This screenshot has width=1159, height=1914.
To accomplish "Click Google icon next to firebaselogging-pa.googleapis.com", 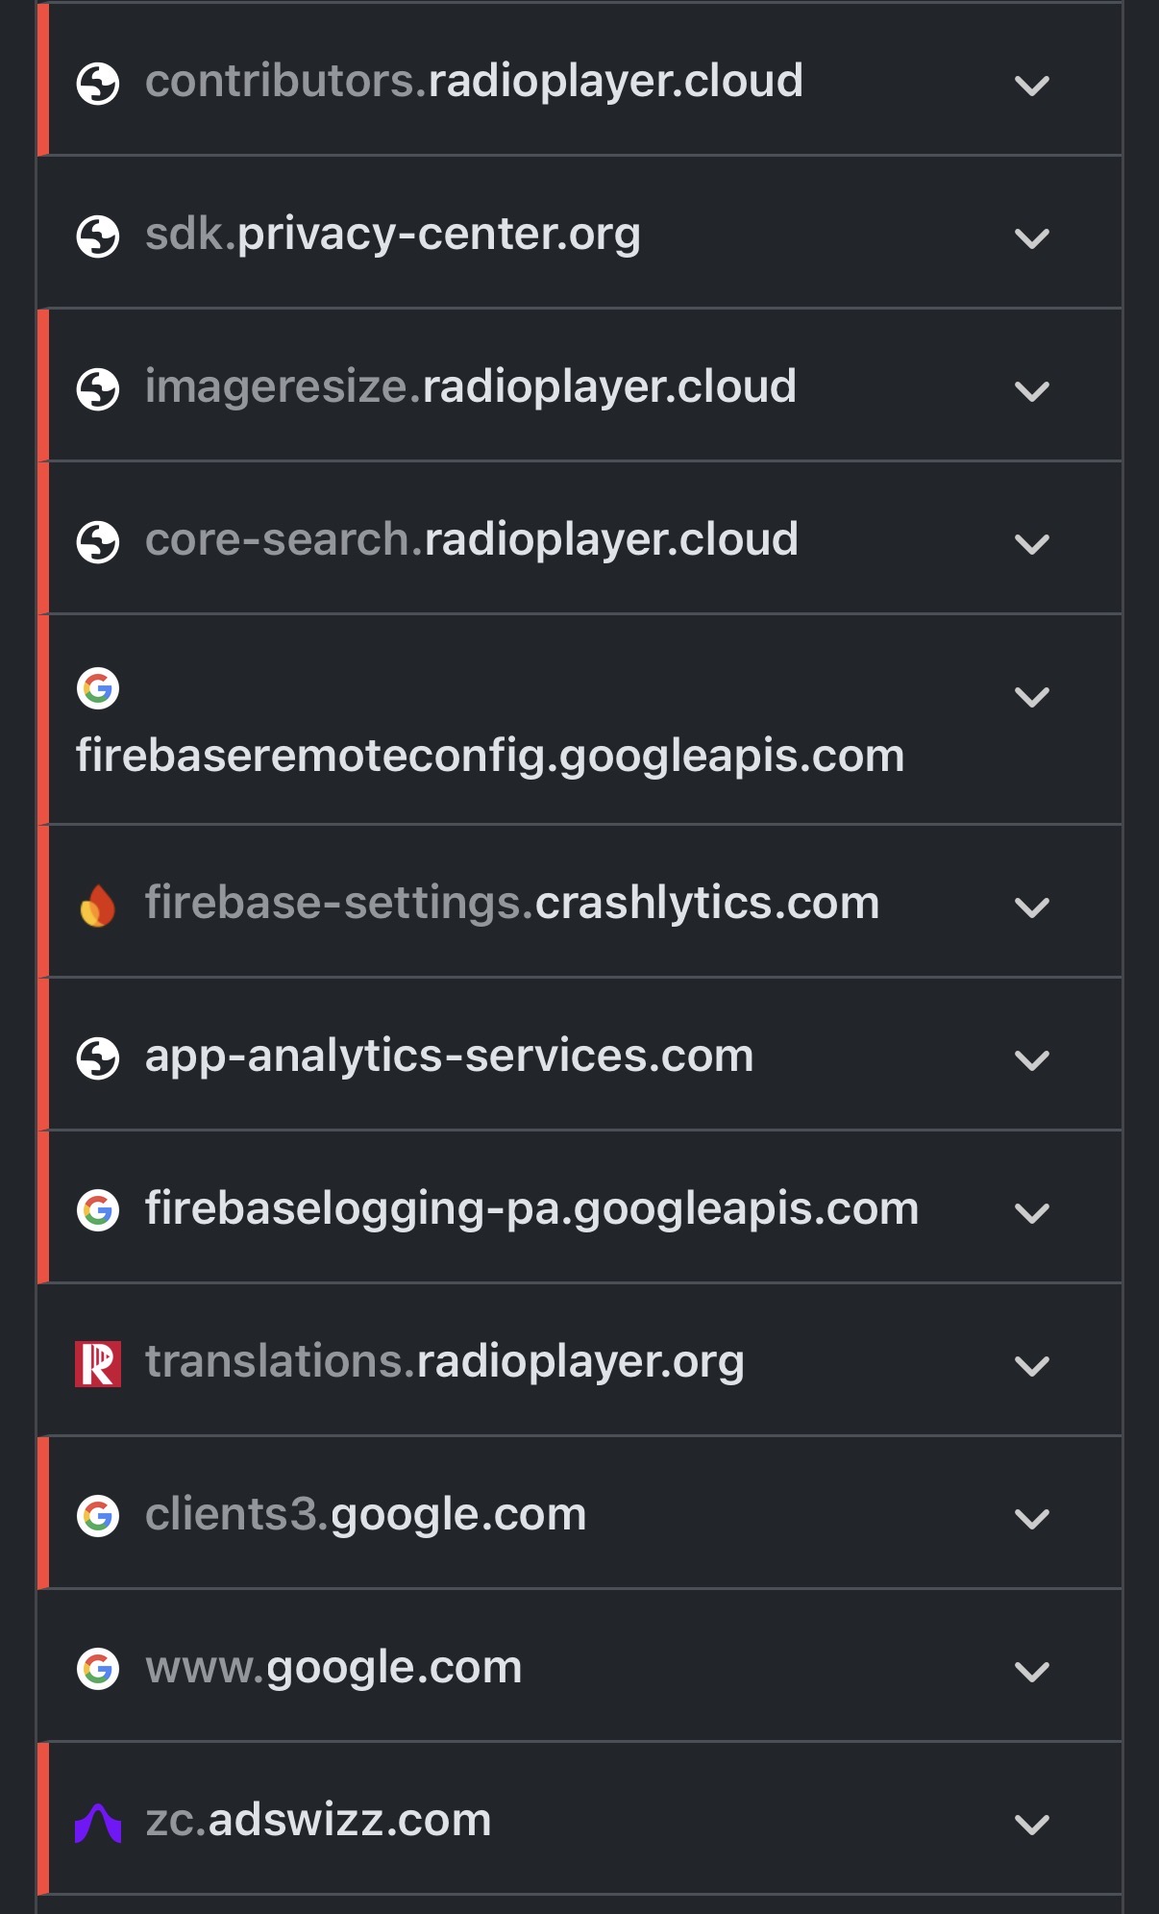I will pyautogui.click(x=98, y=1211).
